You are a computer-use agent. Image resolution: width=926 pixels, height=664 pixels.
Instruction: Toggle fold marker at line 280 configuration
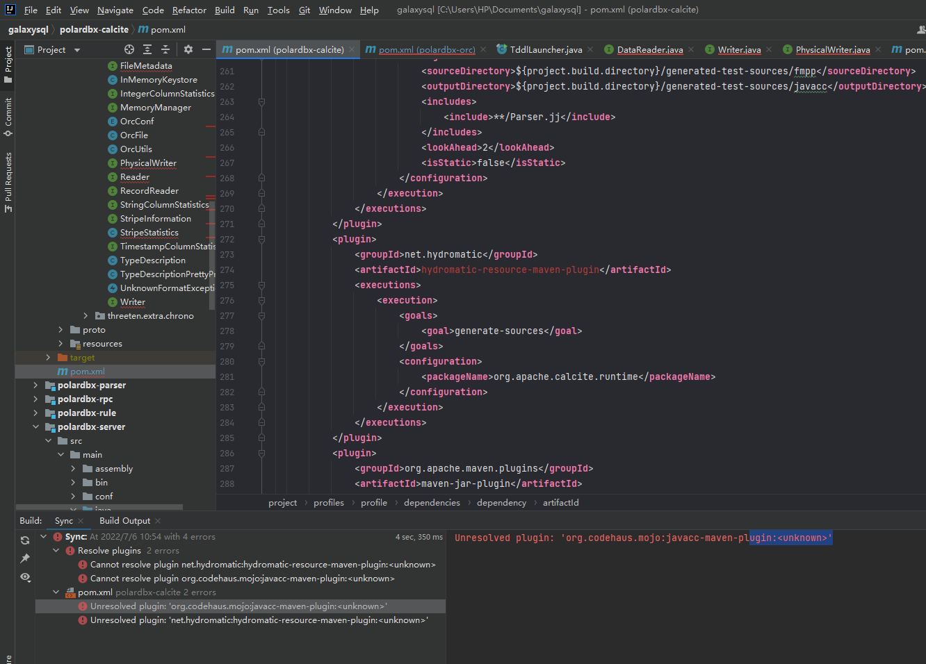pos(261,361)
